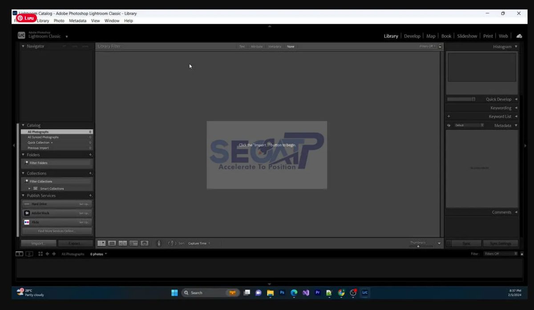The height and width of the screenshot is (310, 534).
Task: Select the Text filter in Library Filter
Action: (x=242, y=47)
